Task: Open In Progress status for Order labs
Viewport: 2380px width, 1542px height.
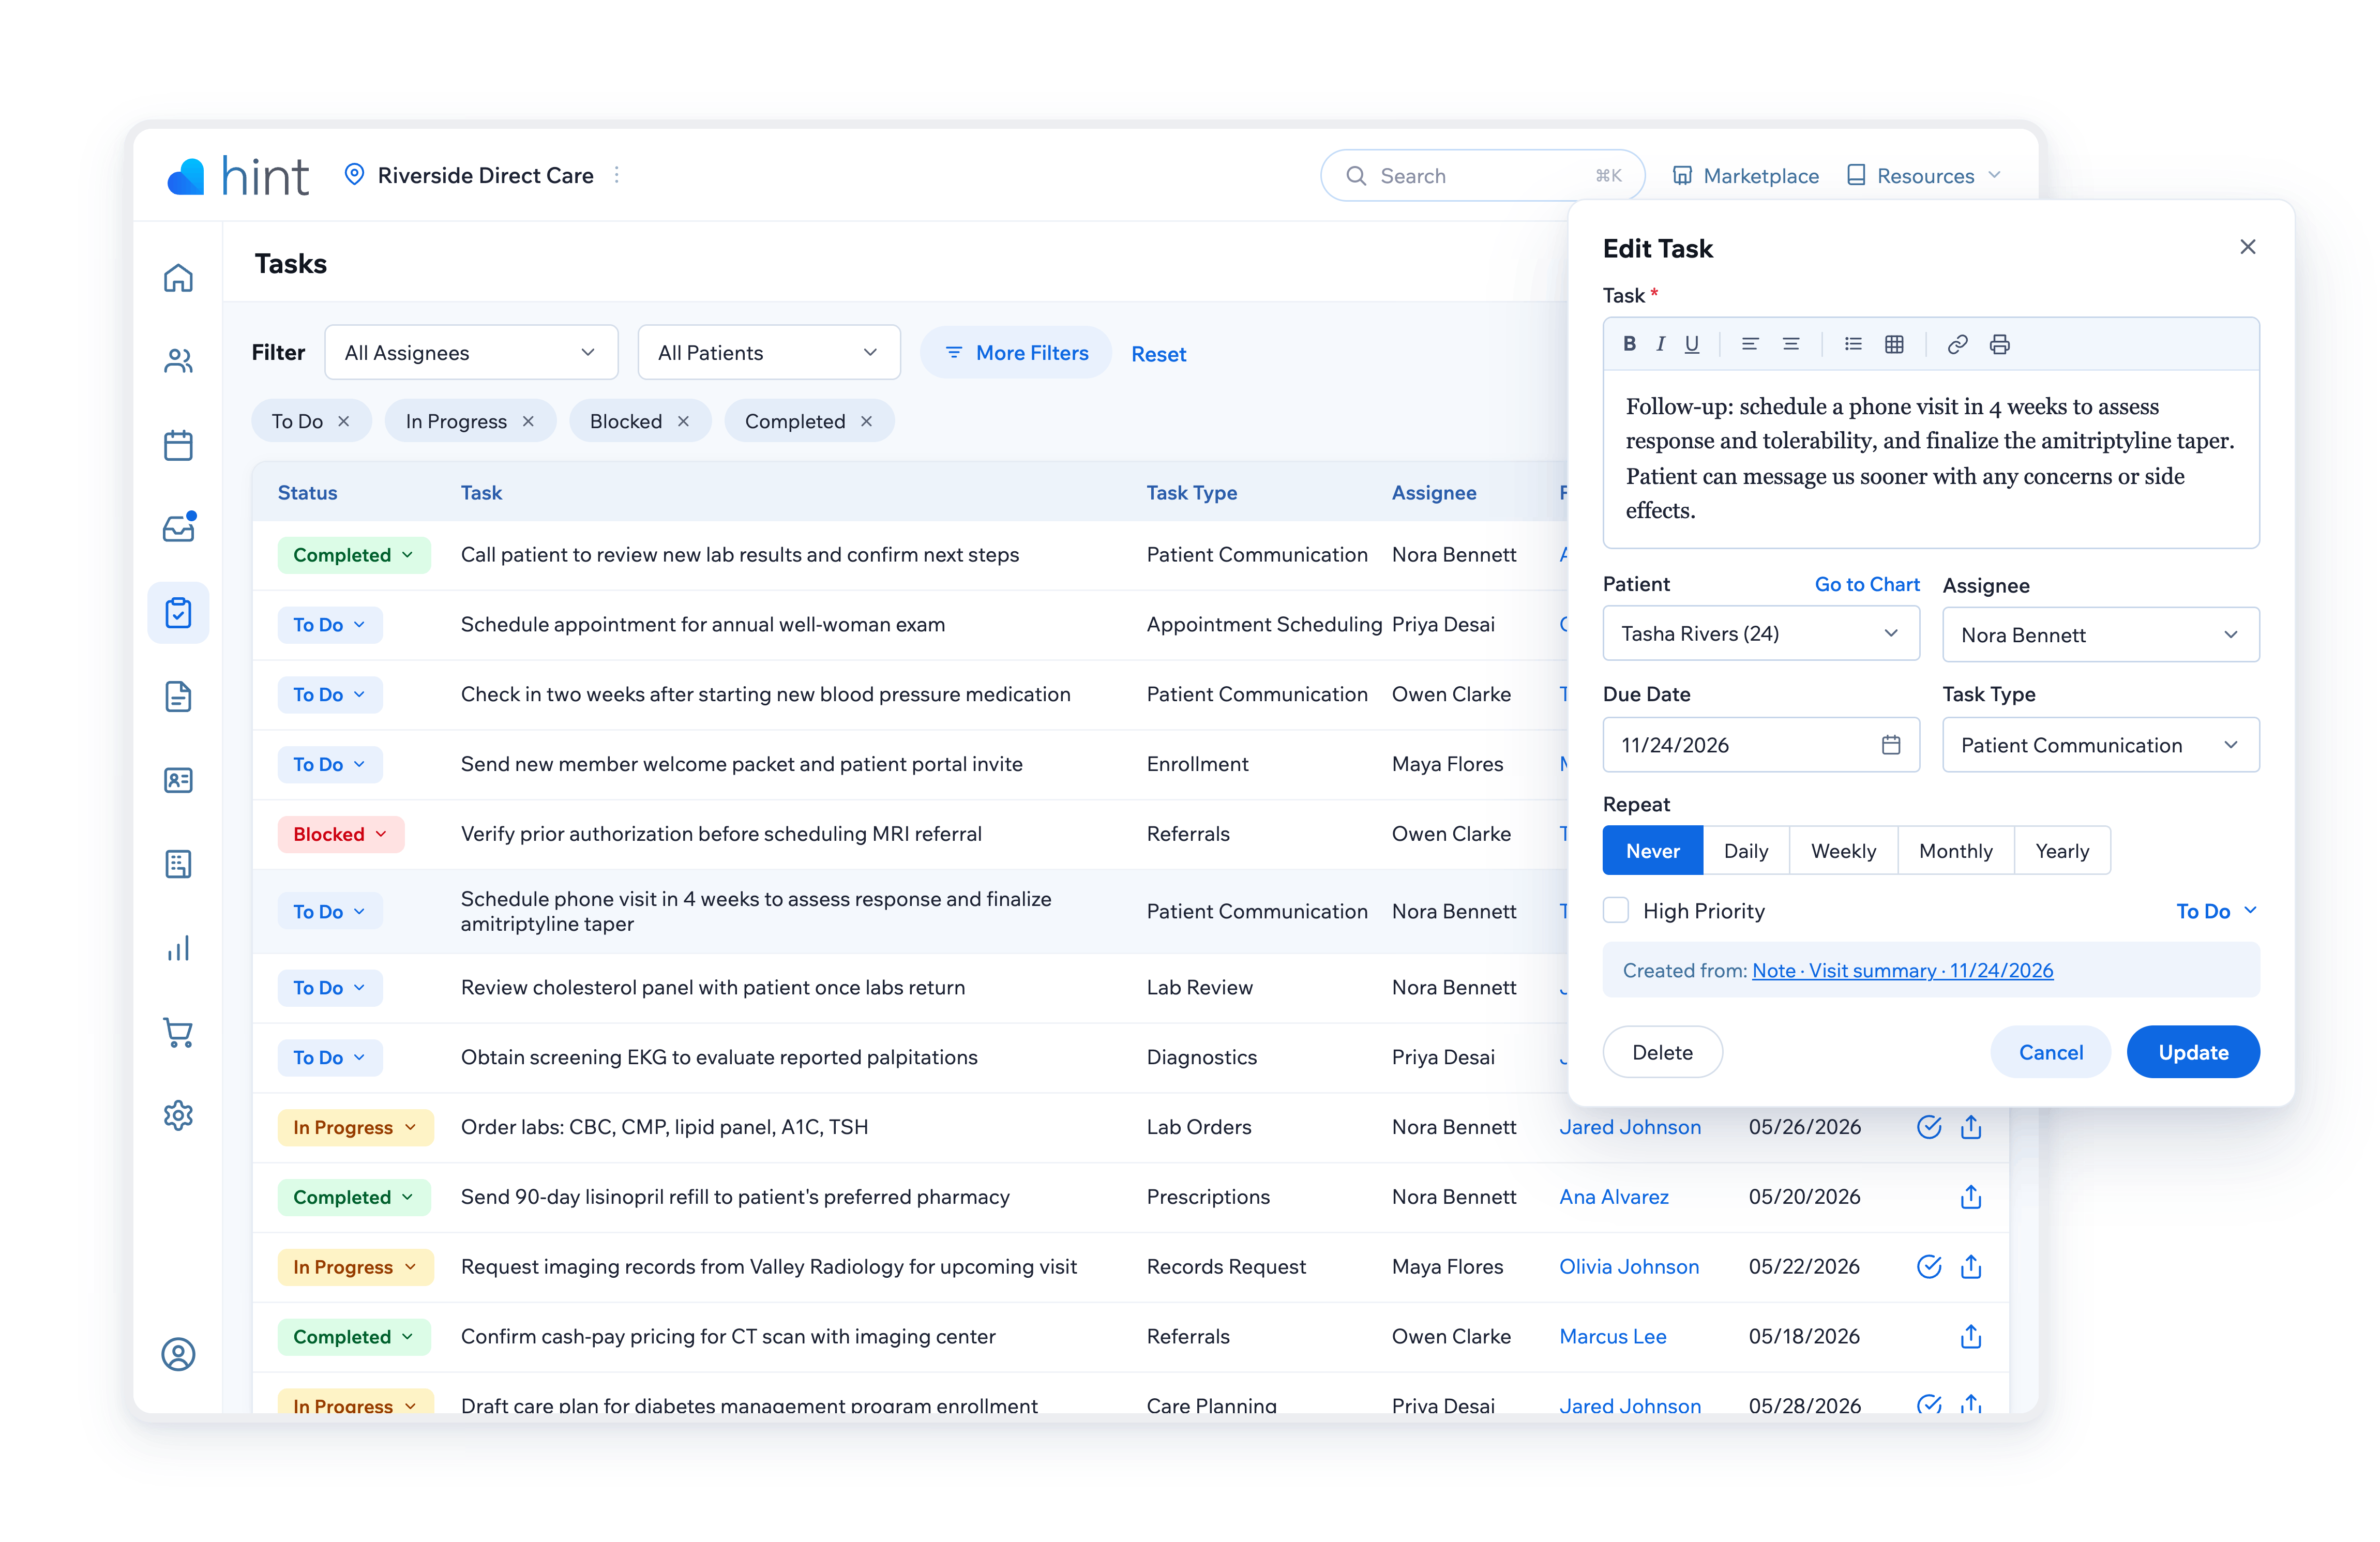Action: coord(355,1128)
